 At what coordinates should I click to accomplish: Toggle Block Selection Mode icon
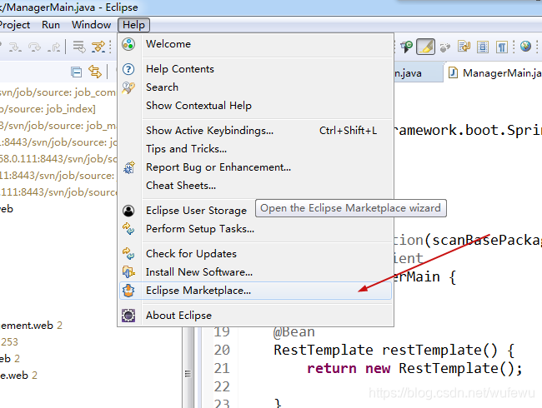click(x=483, y=47)
